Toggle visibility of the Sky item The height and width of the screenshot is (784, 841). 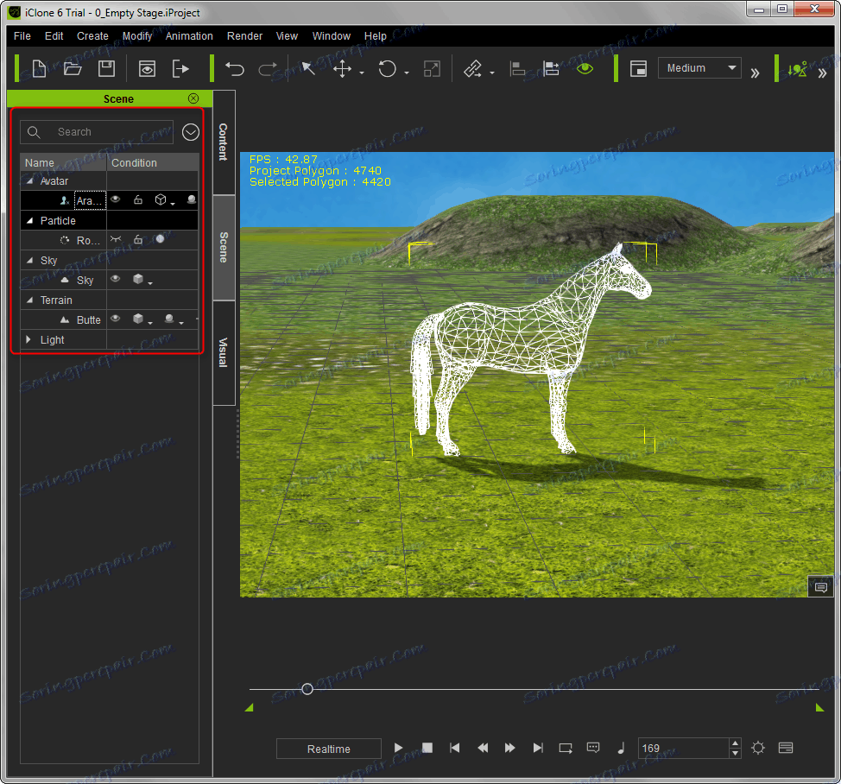point(115,280)
